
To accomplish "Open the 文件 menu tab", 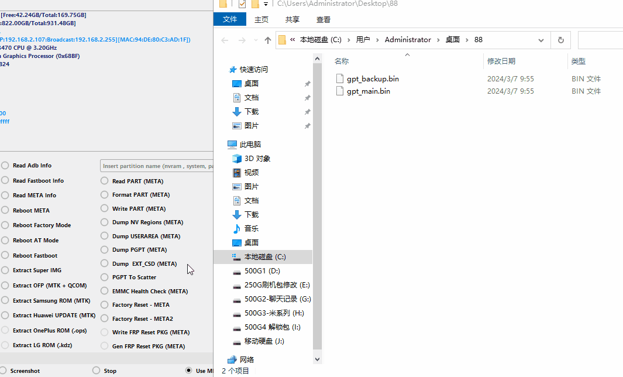I will pyautogui.click(x=230, y=19).
